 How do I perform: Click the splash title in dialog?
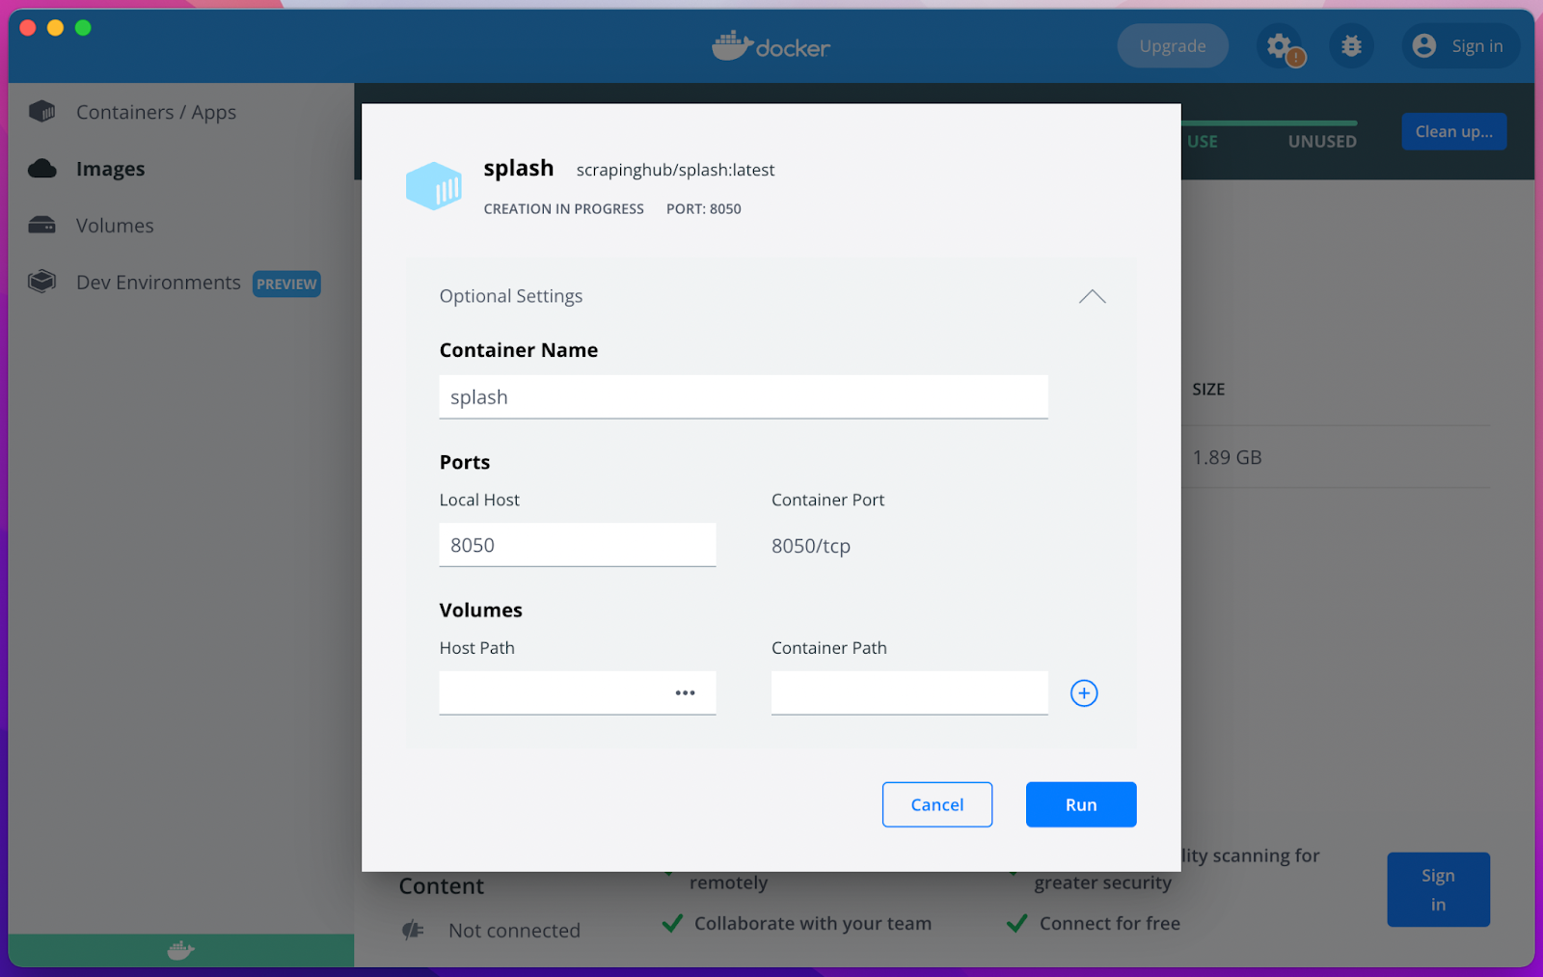pyautogui.click(x=519, y=169)
